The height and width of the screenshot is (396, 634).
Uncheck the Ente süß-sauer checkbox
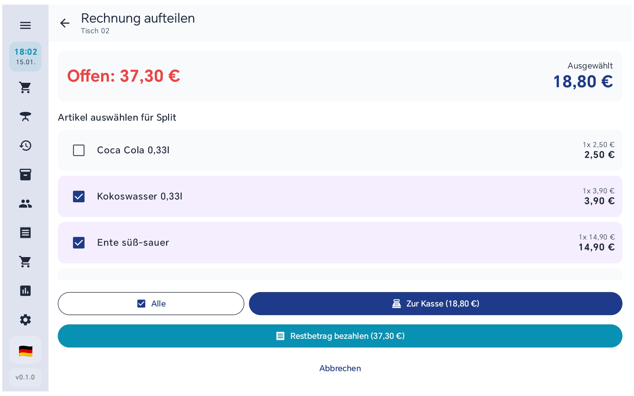pyautogui.click(x=79, y=243)
